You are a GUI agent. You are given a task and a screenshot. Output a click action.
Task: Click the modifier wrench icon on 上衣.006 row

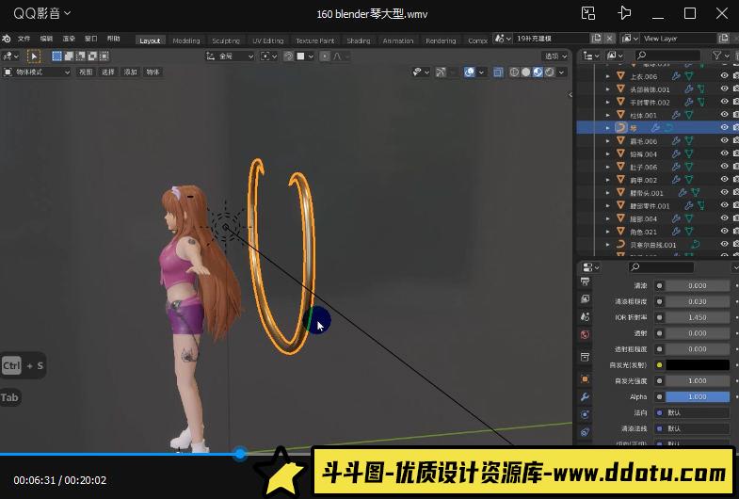click(676, 76)
